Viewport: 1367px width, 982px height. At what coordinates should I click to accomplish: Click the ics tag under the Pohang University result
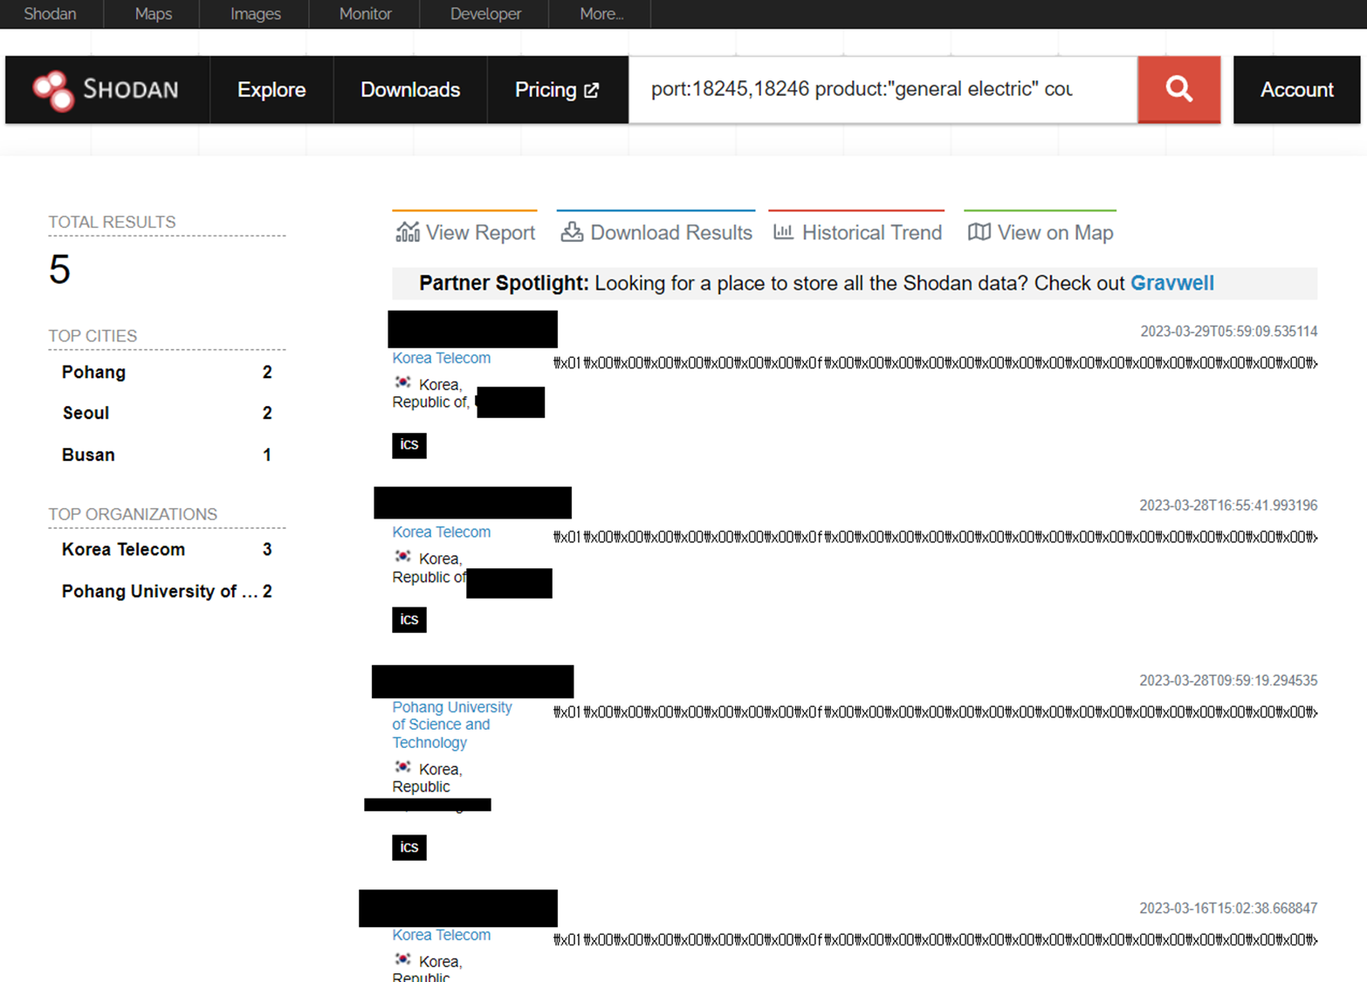tap(409, 848)
